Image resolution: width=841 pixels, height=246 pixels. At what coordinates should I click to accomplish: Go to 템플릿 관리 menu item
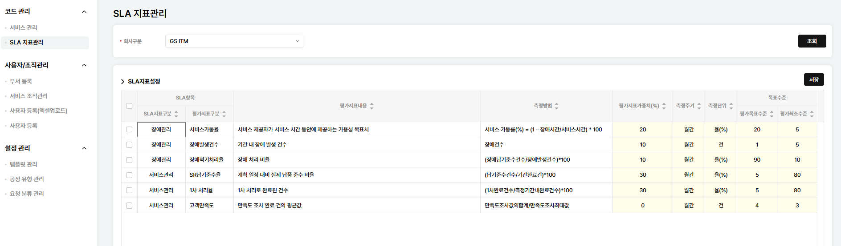coord(24,164)
